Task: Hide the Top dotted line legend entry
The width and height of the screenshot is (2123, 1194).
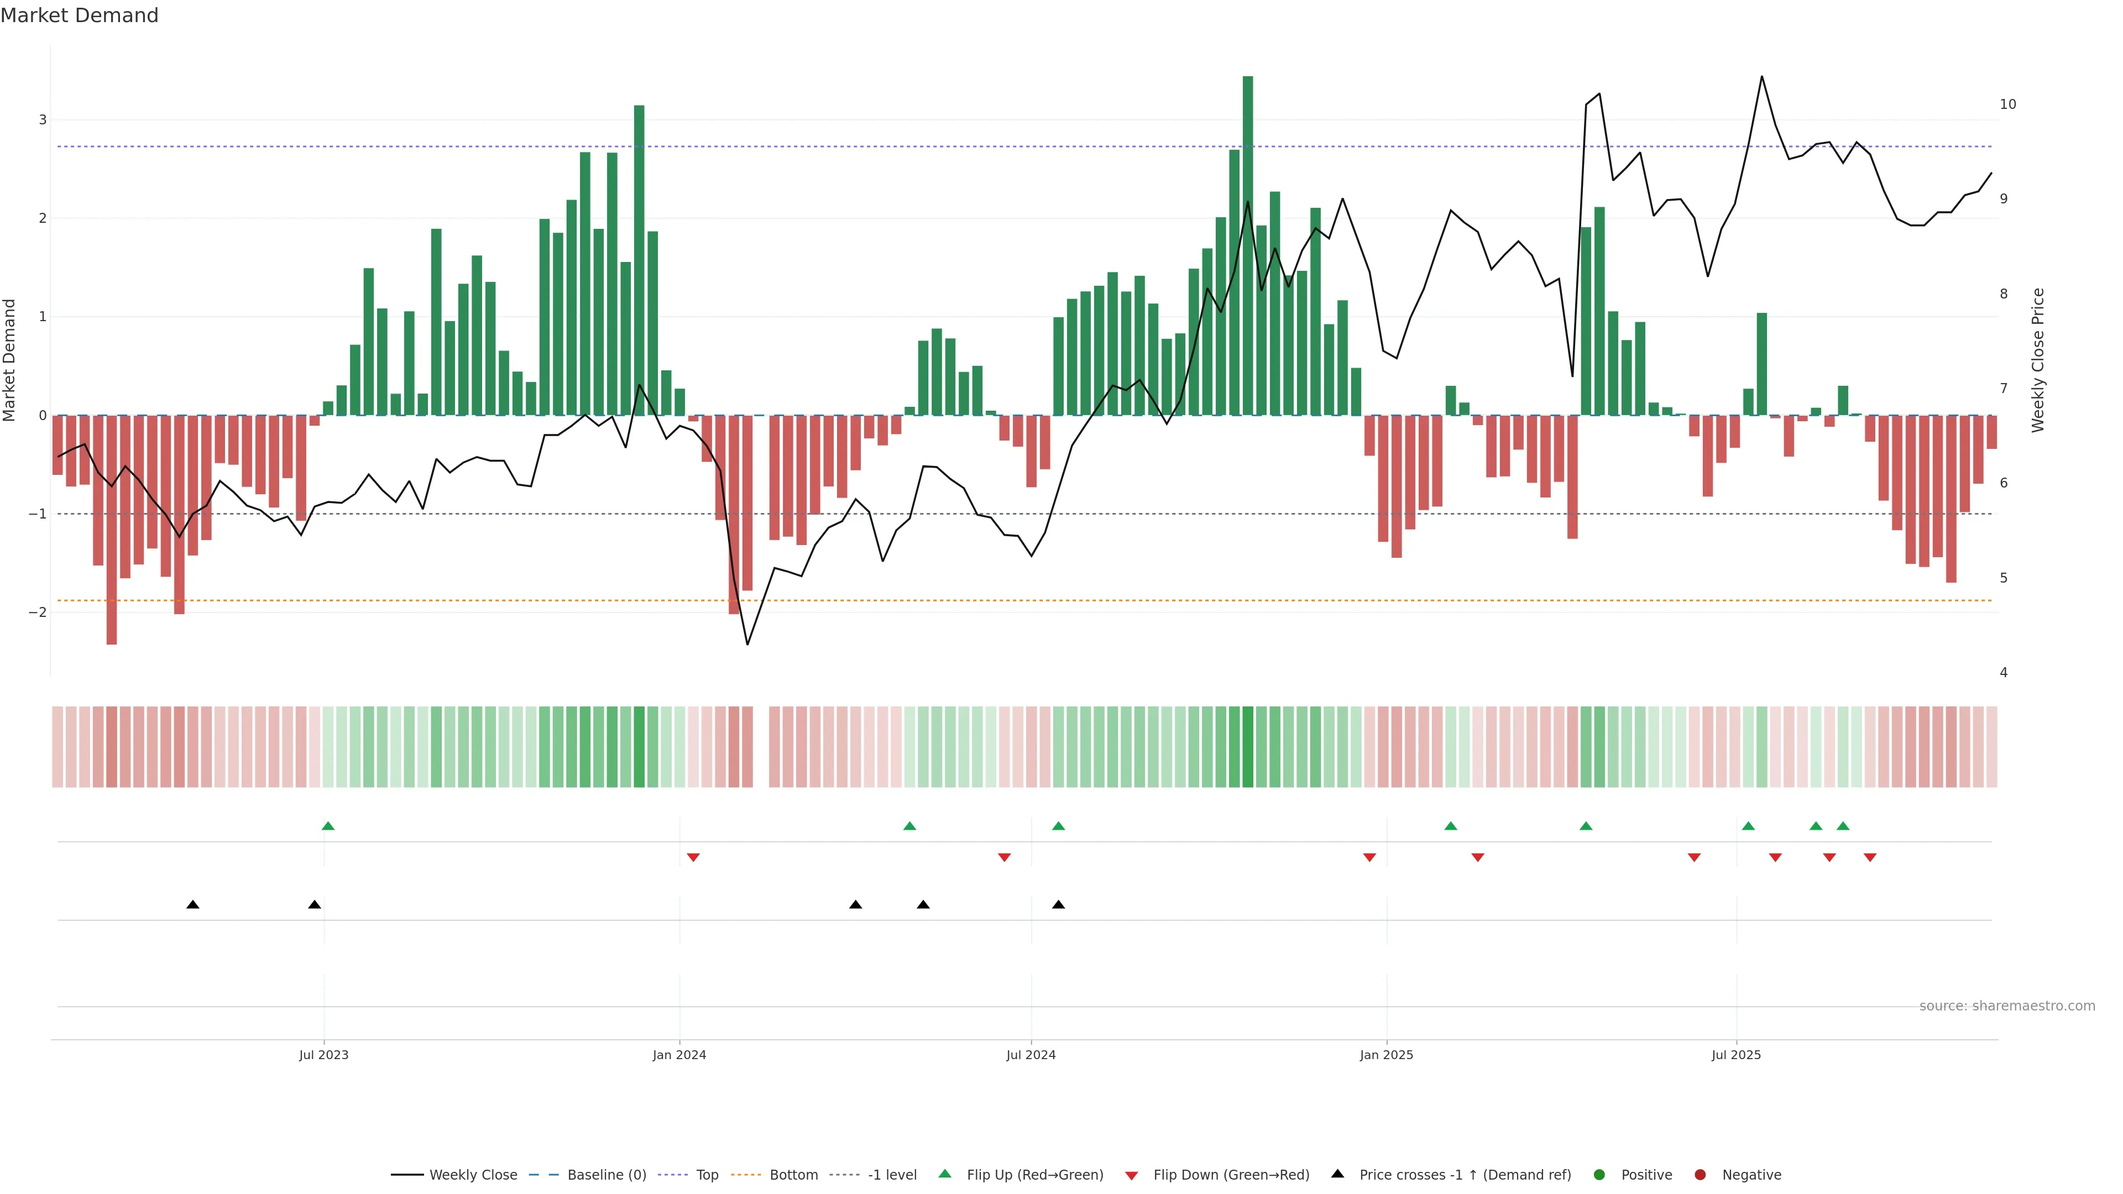Action: pyautogui.click(x=707, y=1175)
